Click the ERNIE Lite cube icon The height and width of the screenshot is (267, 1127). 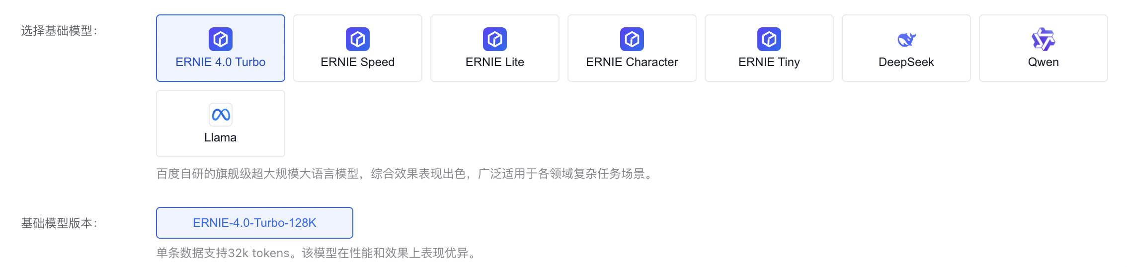point(495,39)
